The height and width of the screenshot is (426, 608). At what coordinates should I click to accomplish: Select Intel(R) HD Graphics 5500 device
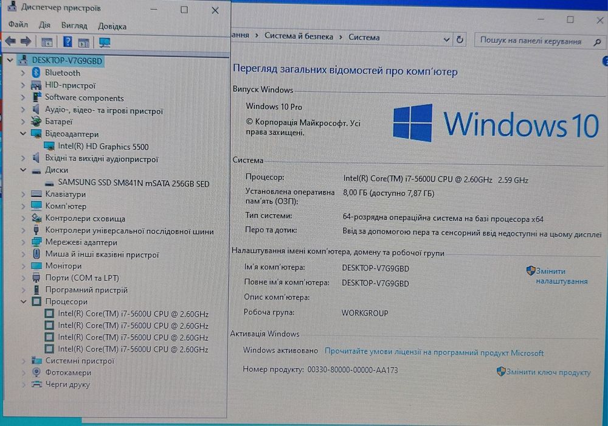click(103, 147)
